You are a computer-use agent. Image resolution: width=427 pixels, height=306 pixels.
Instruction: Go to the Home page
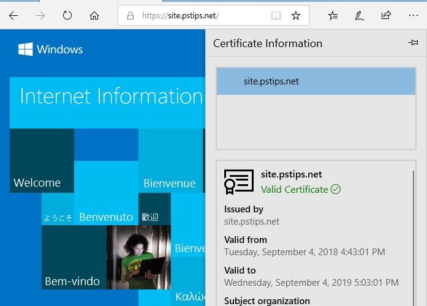coord(94,15)
